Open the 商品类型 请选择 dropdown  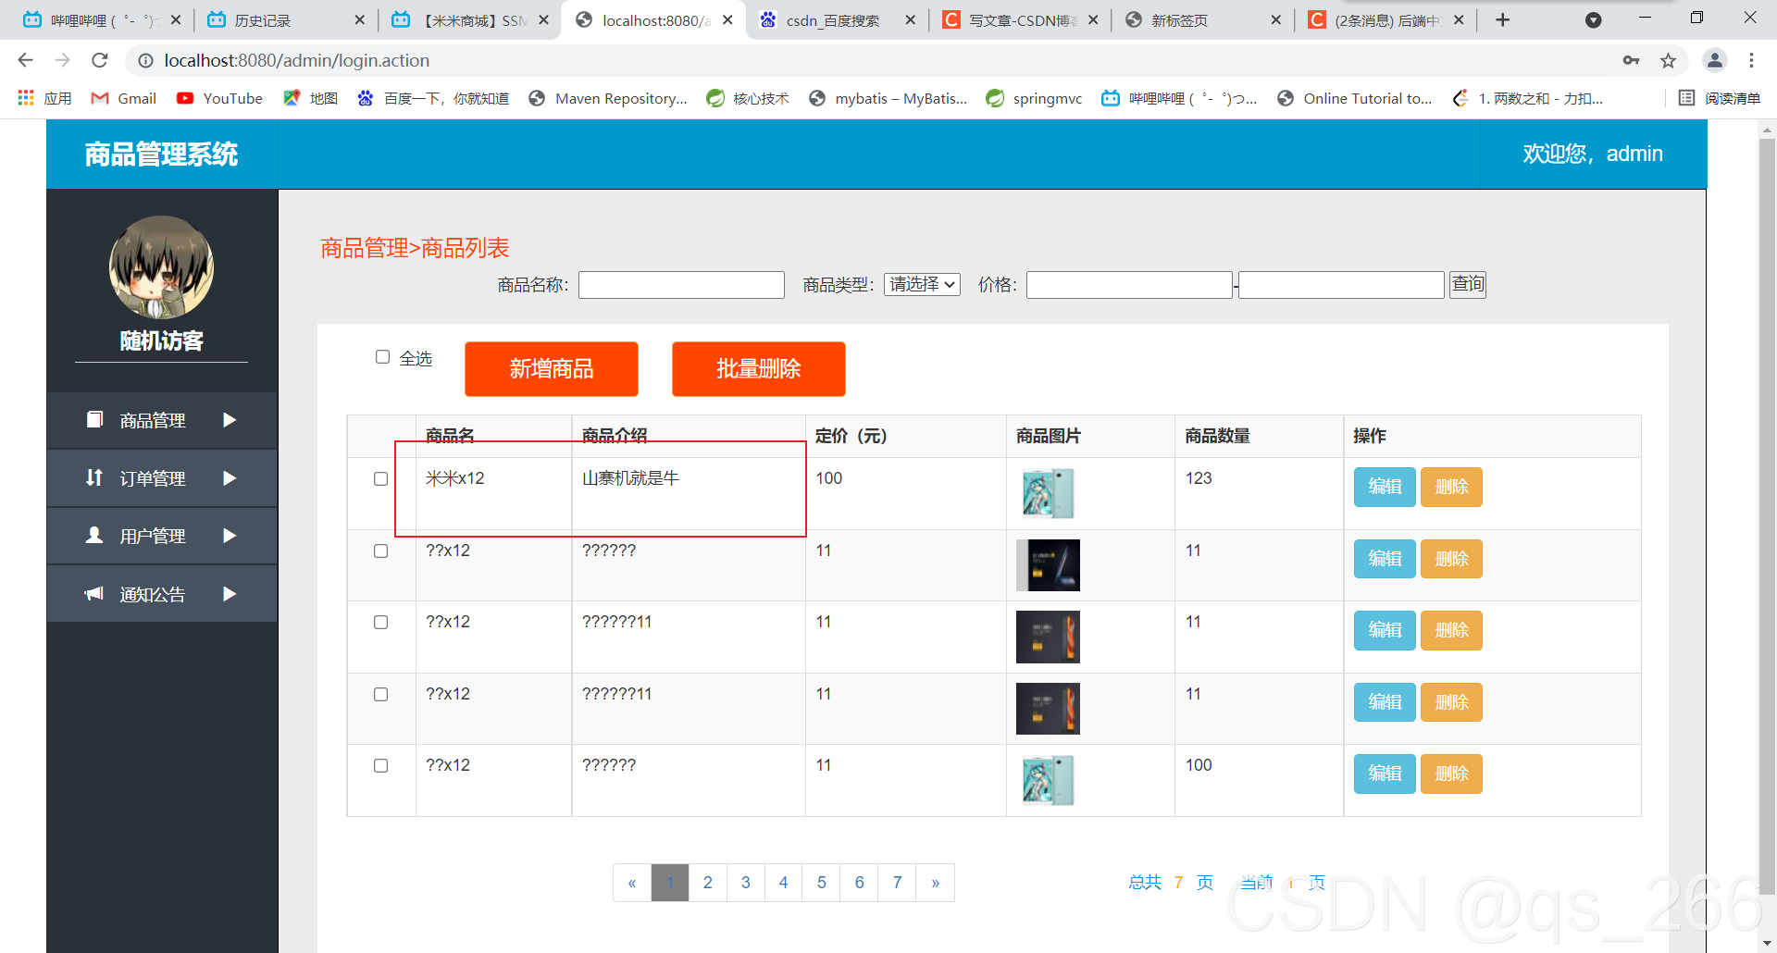point(921,284)
